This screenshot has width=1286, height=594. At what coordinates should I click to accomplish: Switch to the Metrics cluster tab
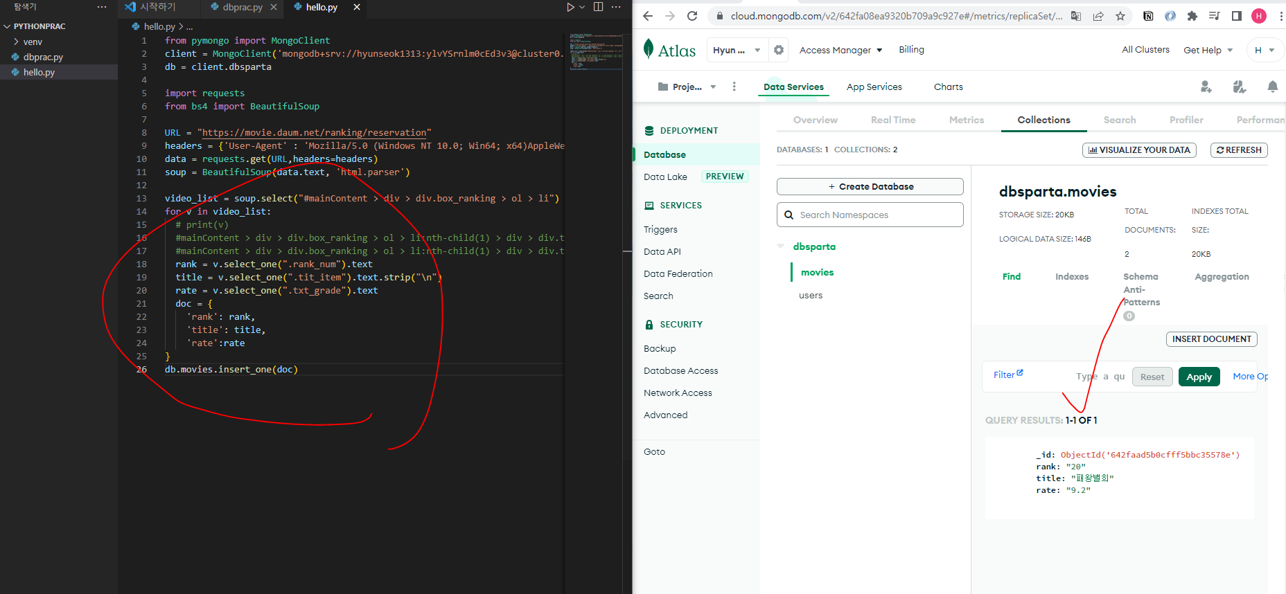point(967,120)
